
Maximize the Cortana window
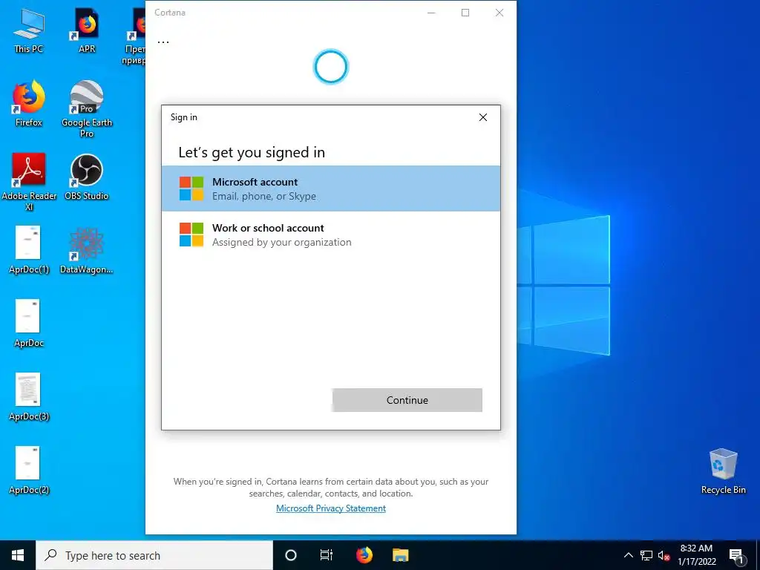(465, 13)
